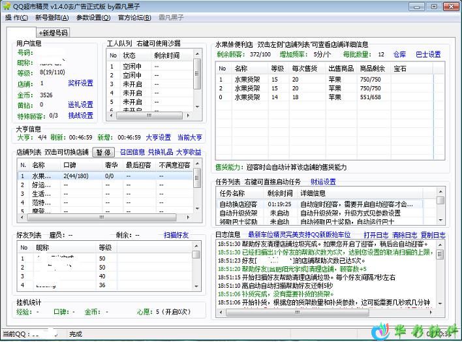
Task: Open the 大亨收益 link
Action: coord(189,152)
